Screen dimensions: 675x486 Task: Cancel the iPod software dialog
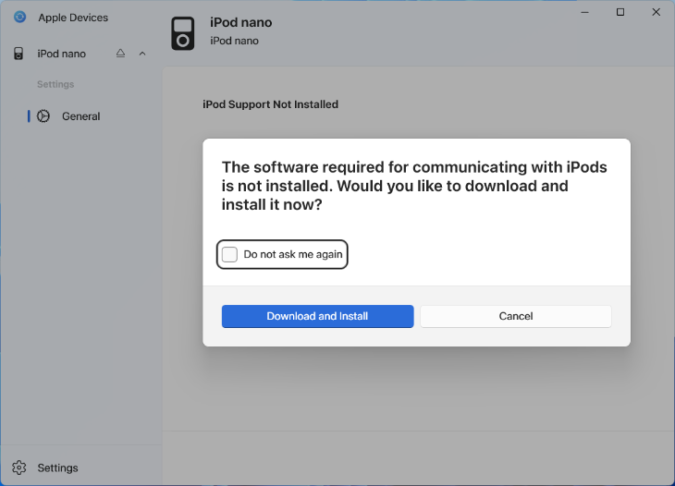(516, 316)
